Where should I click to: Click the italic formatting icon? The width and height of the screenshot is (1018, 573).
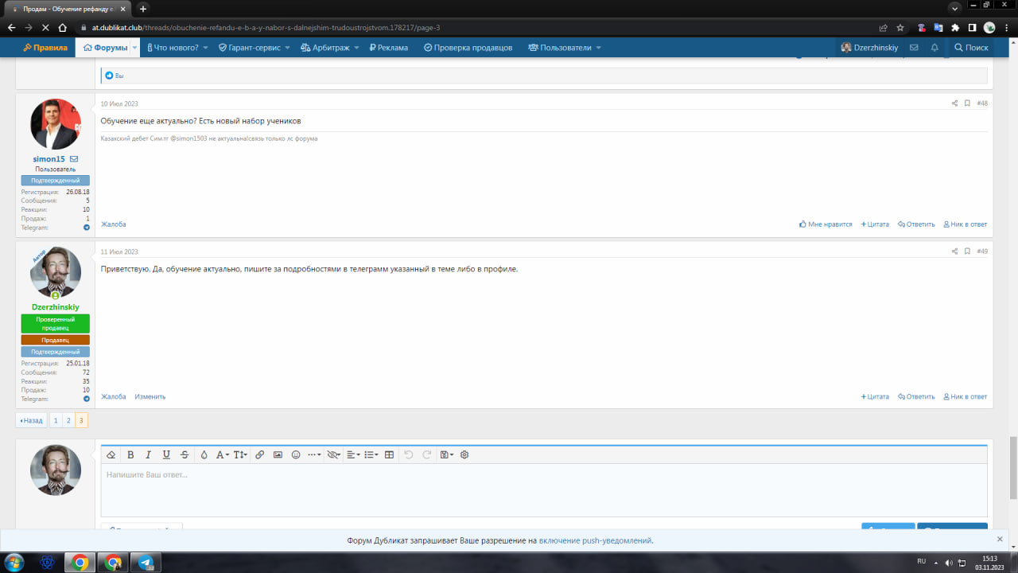click(148, 454)
